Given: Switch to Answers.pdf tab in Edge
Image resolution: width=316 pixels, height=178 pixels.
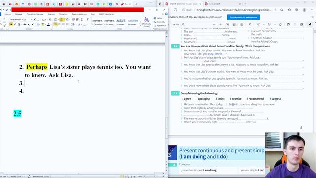Looking at the screenshot, I should (x=223, y=4).
